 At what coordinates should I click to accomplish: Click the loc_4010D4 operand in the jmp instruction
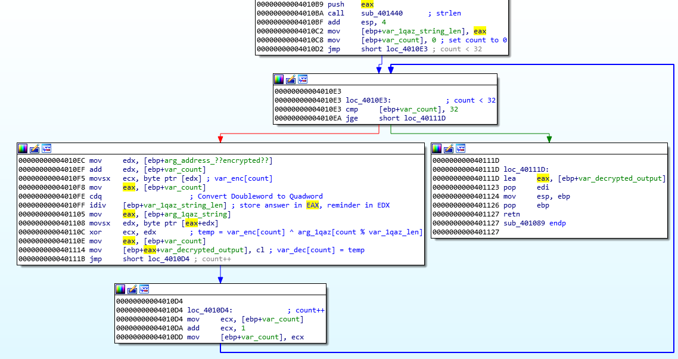pyautogui.click(x=170, y=259)
